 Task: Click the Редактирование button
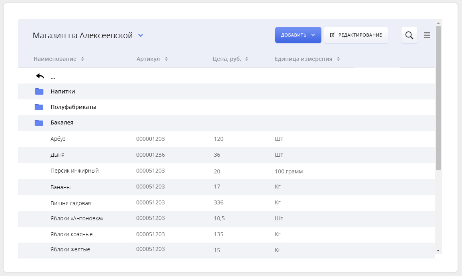356,35
